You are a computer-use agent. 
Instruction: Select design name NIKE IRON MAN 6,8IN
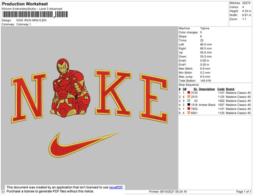point(31,21)
